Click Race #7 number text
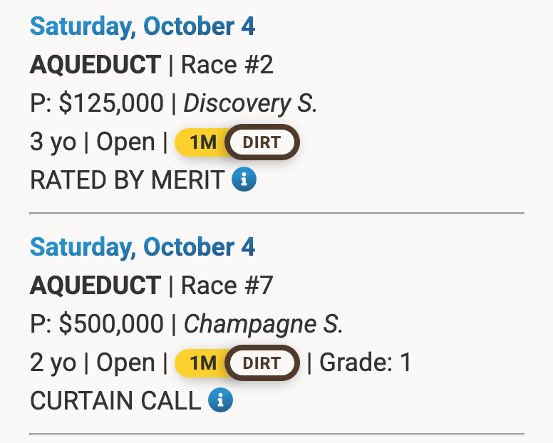This screenshot has height=443, width=553. (x=227, y=286)
